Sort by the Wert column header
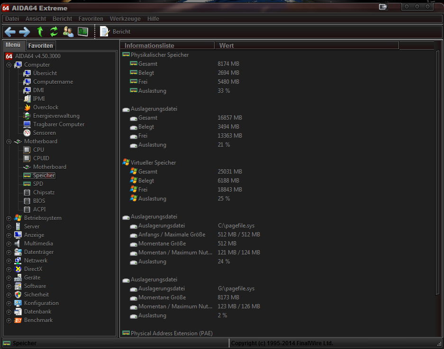 click(307, 45)
